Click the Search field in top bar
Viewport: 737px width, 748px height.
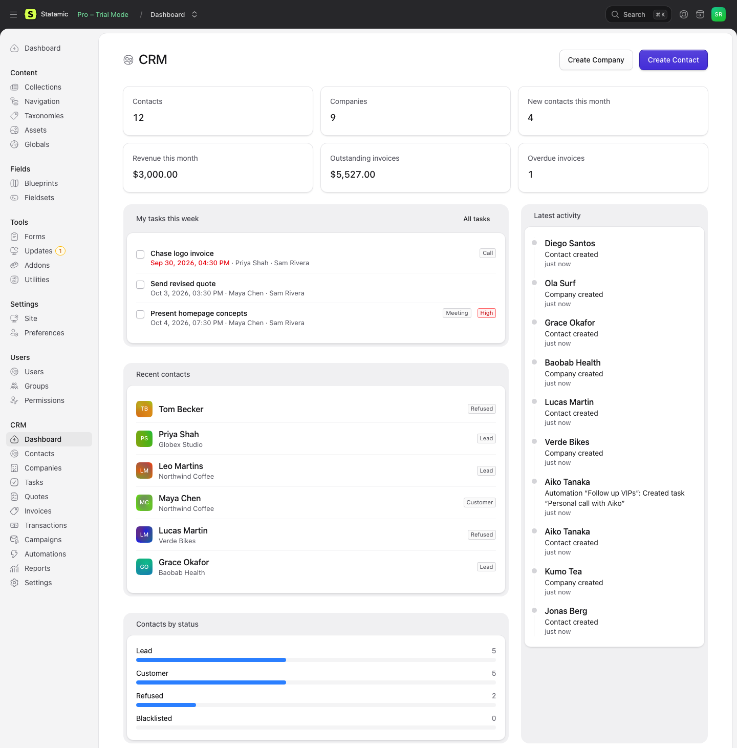coord(639,14)
